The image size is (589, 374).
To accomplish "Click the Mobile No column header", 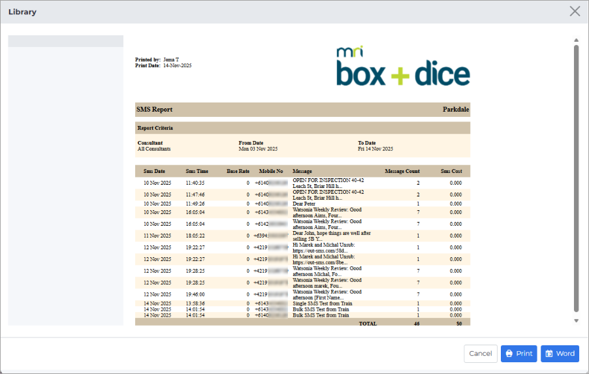I will 271,171.
